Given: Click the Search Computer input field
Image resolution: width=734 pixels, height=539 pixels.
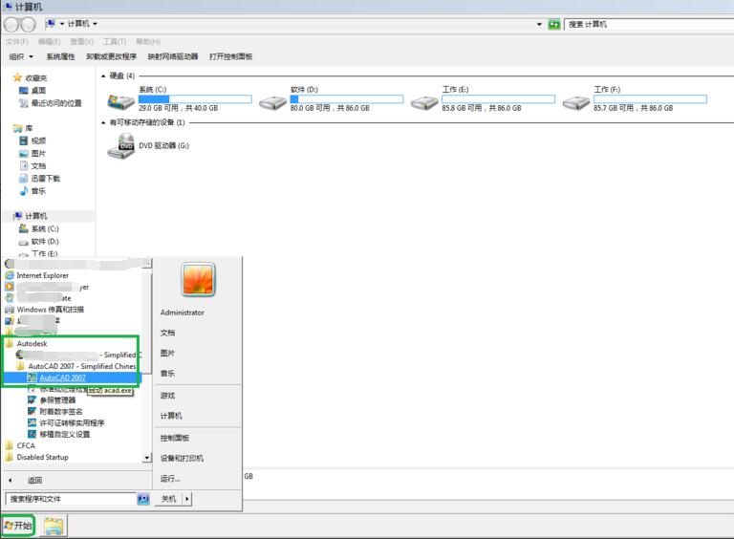Looking at the screenshot, I should 649,24.
